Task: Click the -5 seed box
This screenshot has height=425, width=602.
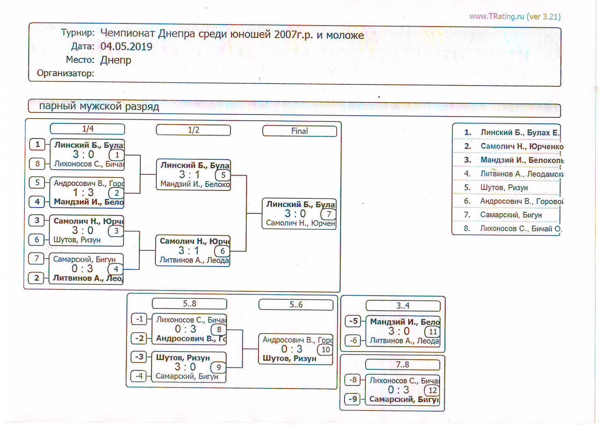Action: coord(353,321)
